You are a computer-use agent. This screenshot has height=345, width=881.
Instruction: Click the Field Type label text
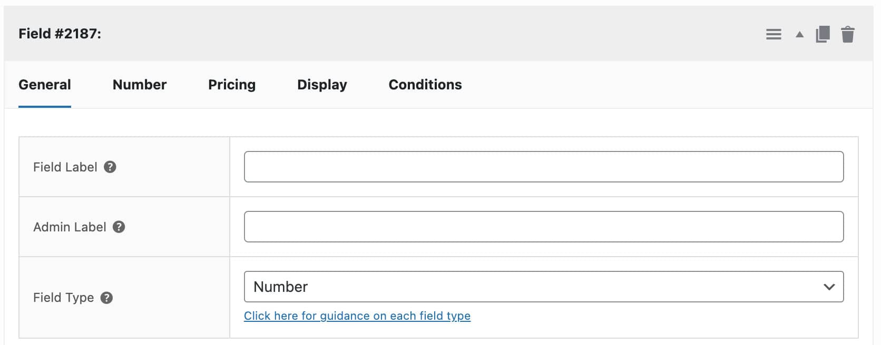point(63,297)
